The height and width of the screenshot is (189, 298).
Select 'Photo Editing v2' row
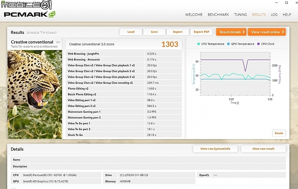124,89
